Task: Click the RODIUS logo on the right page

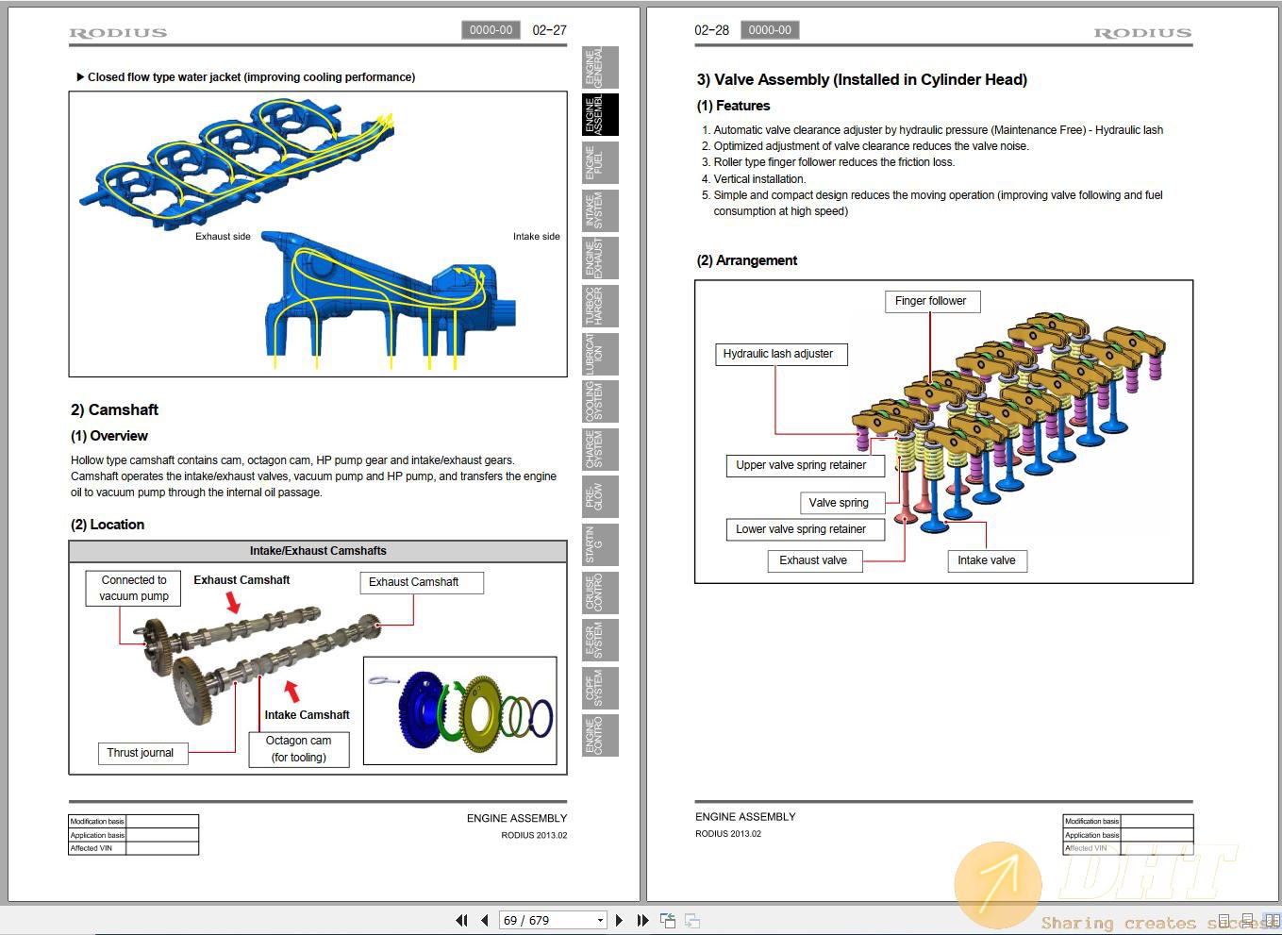Action: [1142, 33]
